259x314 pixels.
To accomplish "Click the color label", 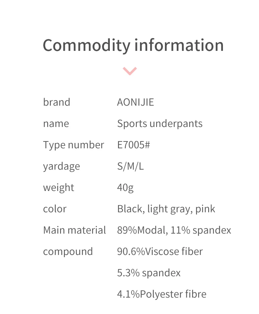I will pyautogui.click(x=54, y=209).
